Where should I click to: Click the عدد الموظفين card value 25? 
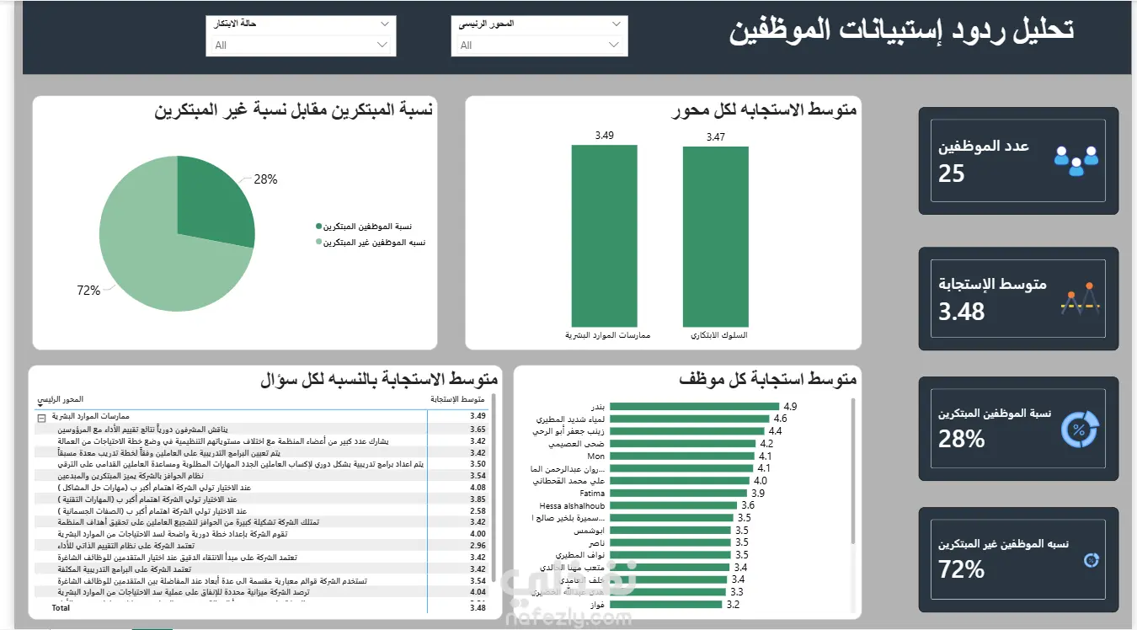point(952,174)
